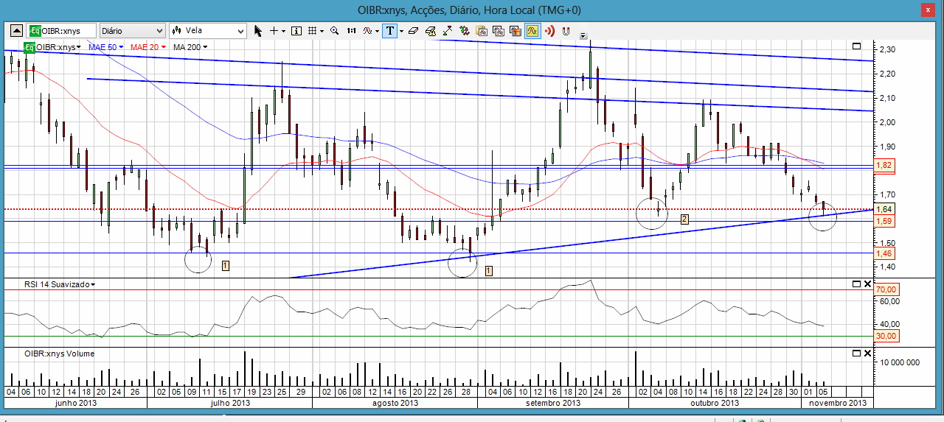Select the eraser tool
The image size is (944, 422).
(x=413, y=31)
